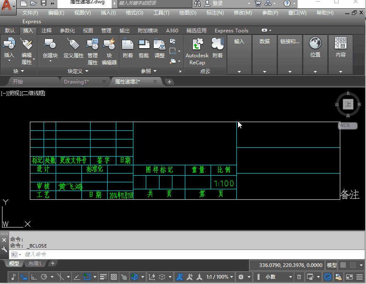Switch to the Drawing1* document tab
366x284 pixels.
tap(76, 81)
